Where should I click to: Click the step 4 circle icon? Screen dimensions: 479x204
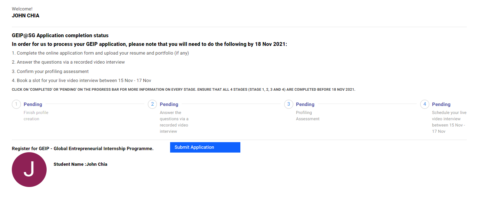click(x=425, y=104)
